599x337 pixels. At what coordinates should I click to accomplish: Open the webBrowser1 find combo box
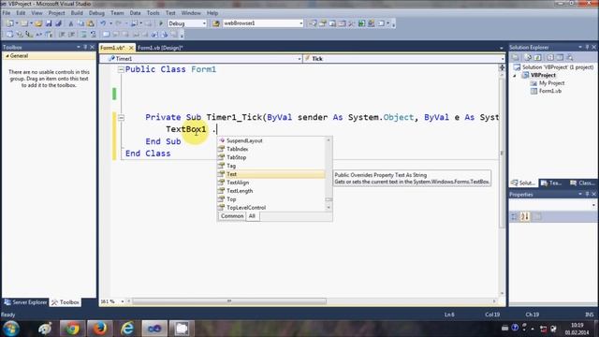pyautogui.click(x=300, y=23)
